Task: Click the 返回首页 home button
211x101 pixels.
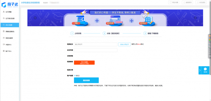Action: (187, 2)
